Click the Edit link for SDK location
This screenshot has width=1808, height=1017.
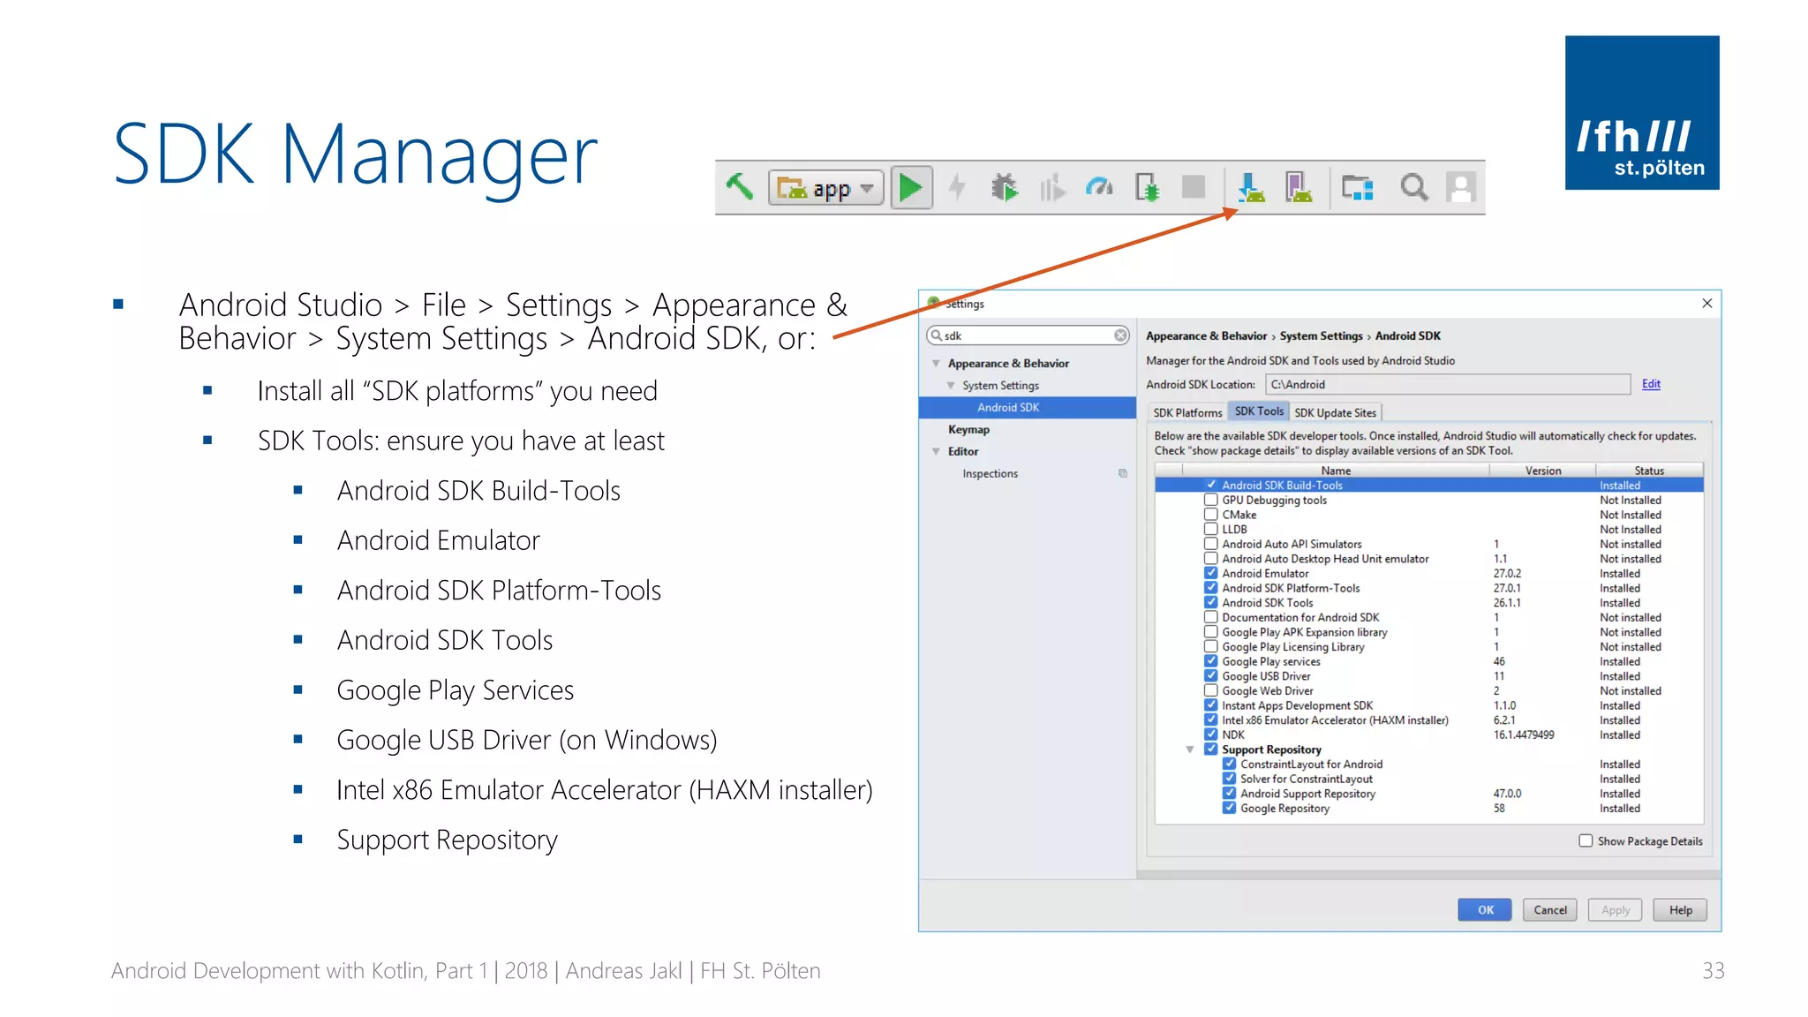(x=1651, y=384)
